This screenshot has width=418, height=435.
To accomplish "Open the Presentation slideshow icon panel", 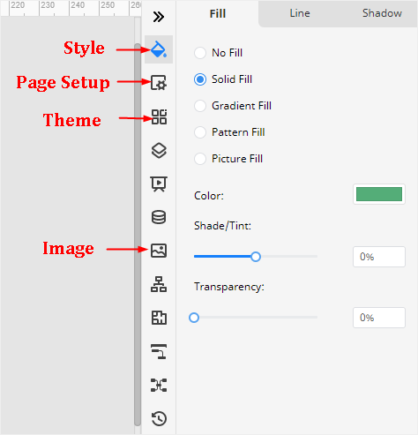I will coord(159,184).
